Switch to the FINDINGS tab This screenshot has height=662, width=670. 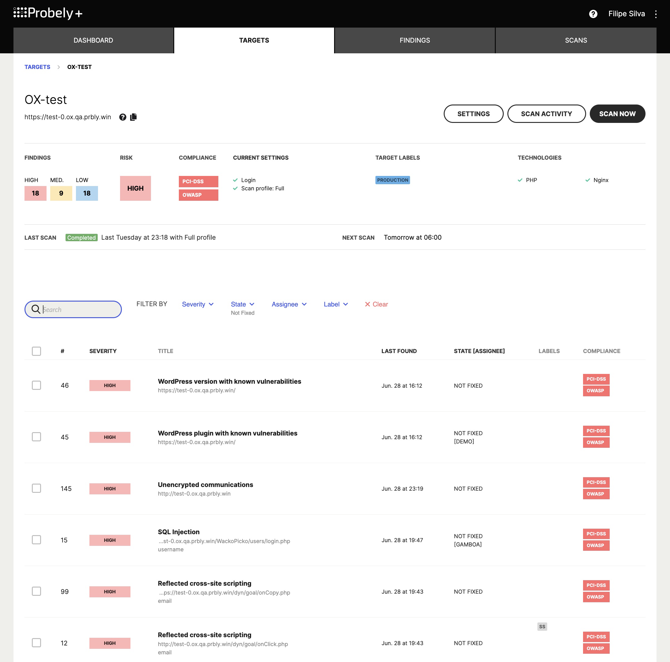[x=415, y=40]
